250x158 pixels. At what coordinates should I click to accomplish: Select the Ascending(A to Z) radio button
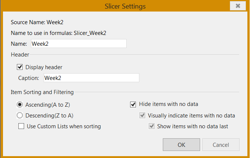pos(20,104)
